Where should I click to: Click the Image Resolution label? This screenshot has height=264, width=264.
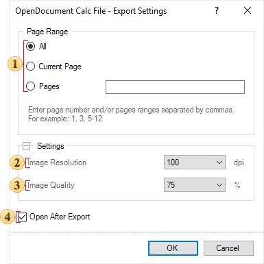57,163
